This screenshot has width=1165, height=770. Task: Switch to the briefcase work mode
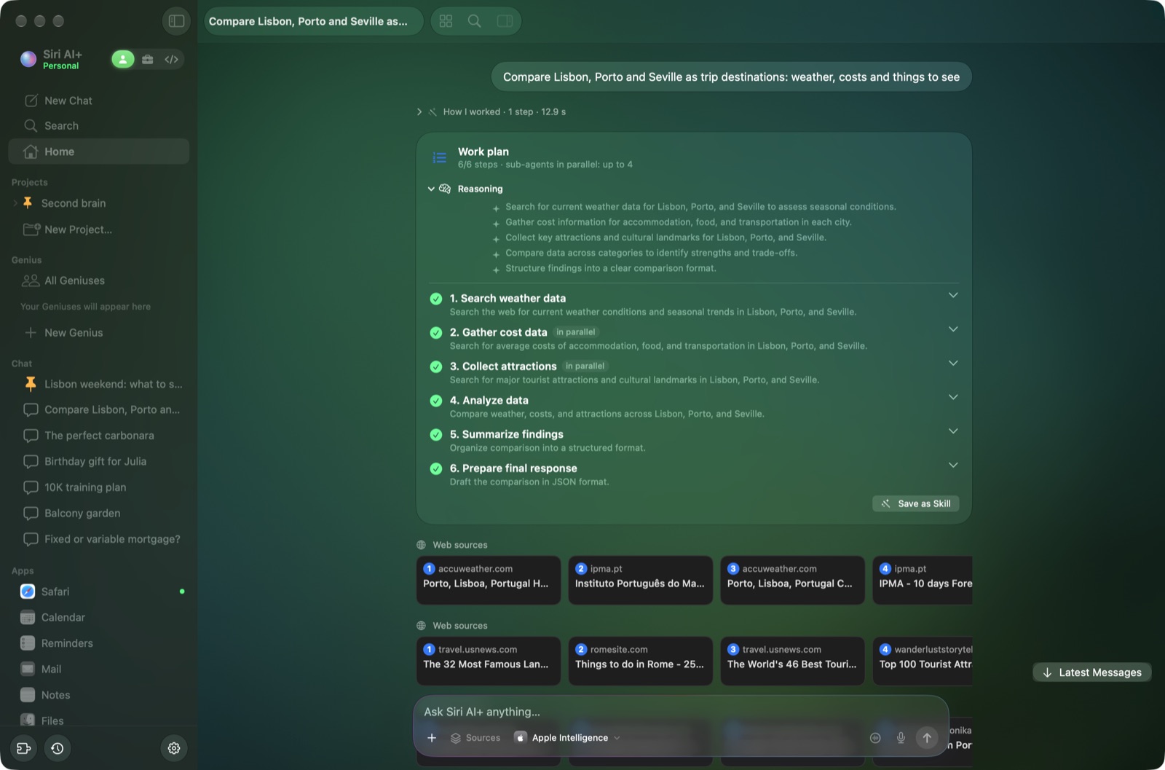click(148, 60)
